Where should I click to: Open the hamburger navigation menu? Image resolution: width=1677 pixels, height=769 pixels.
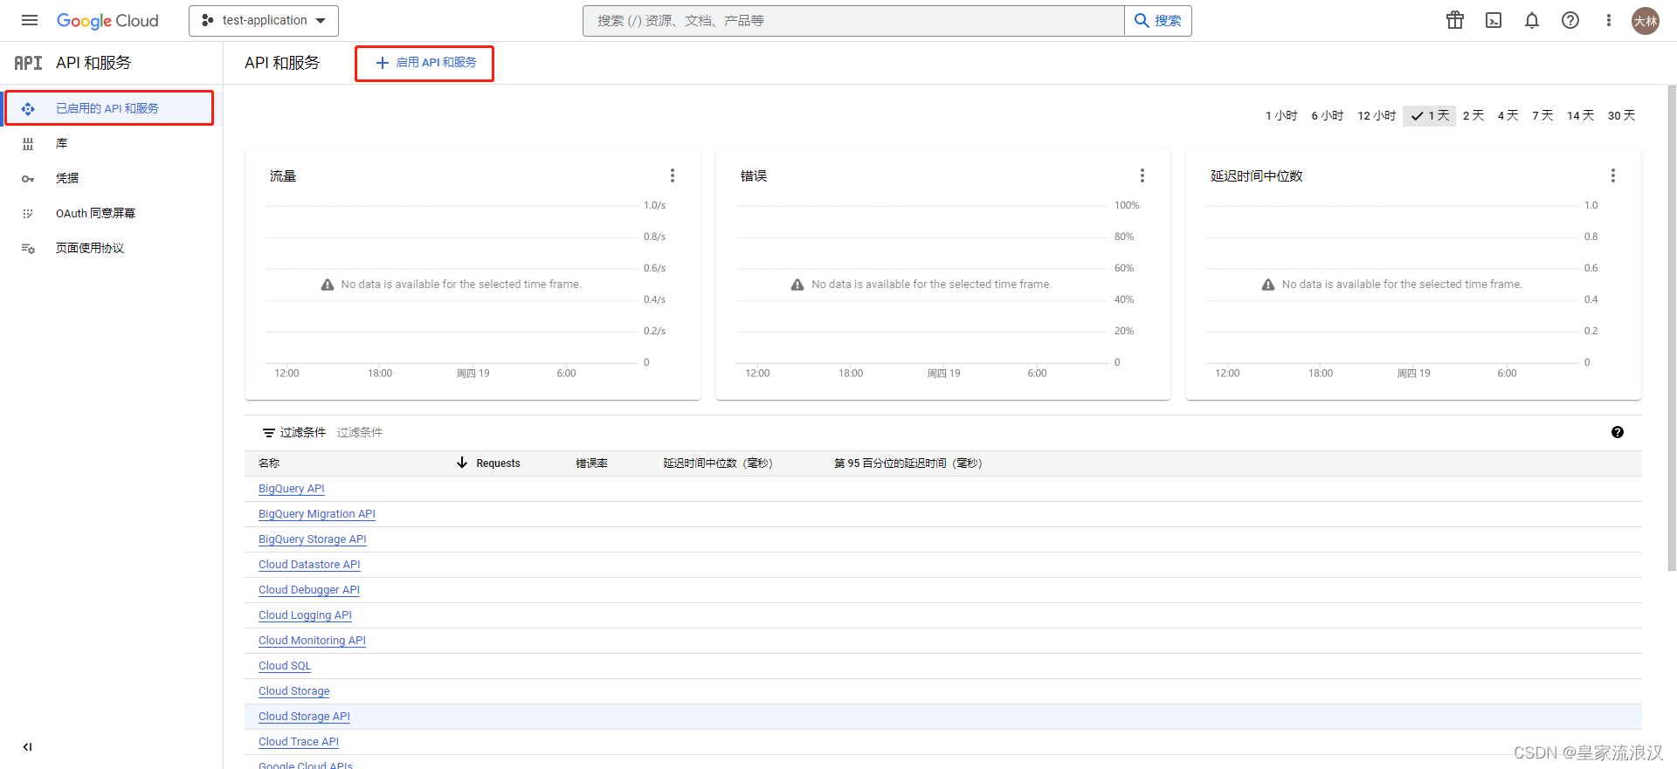click(30, 20)
